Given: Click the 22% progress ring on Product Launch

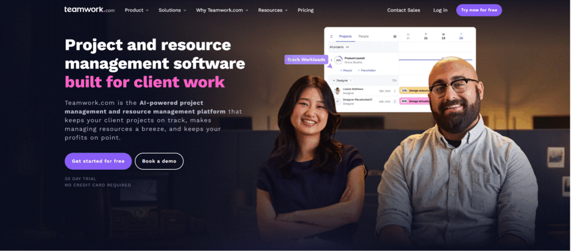Looking at the screenshot, I should 338,60.
